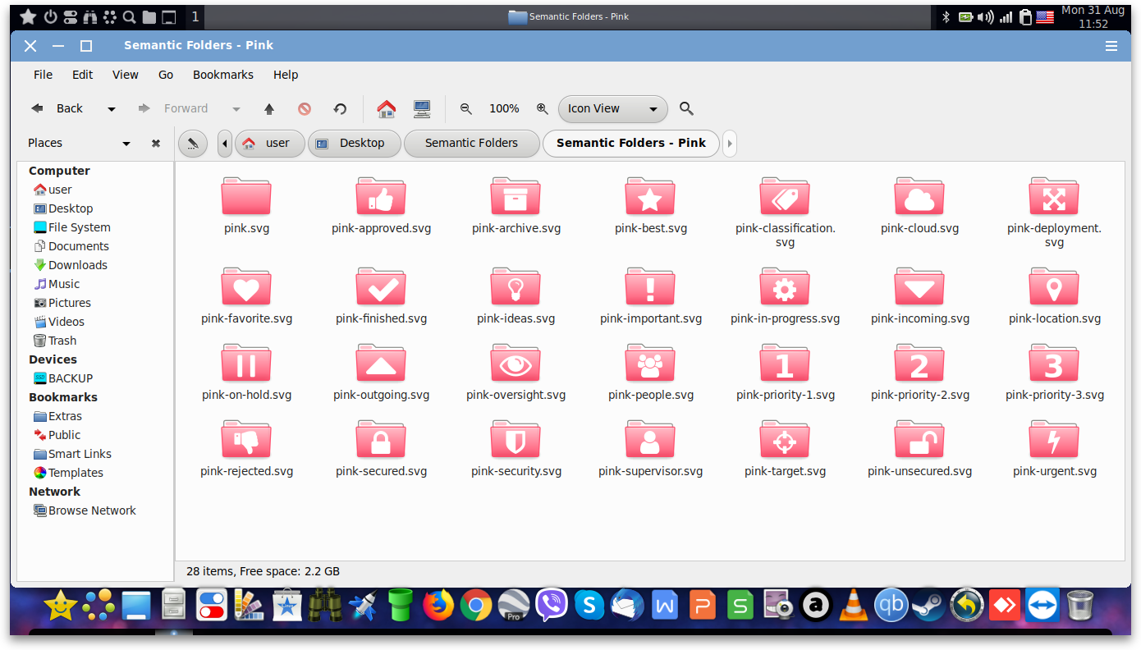
Task: Open Steam from the dock
Action: (x=929, y=606)
